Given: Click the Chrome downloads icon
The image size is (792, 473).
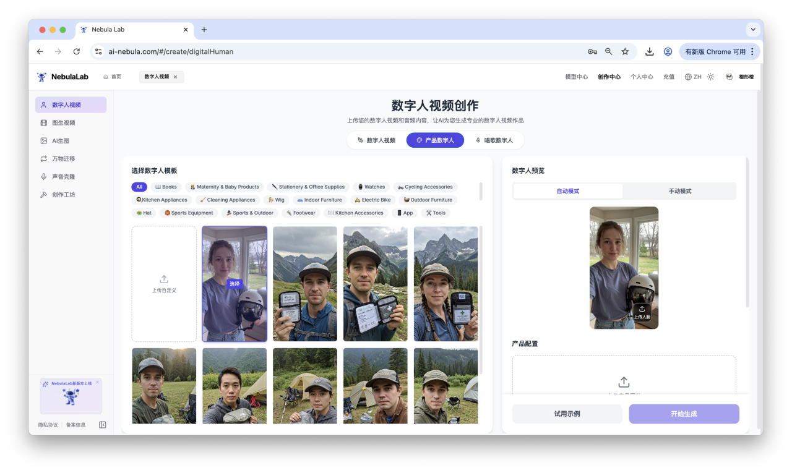Looking at the screenshot, I should (649, 51).
